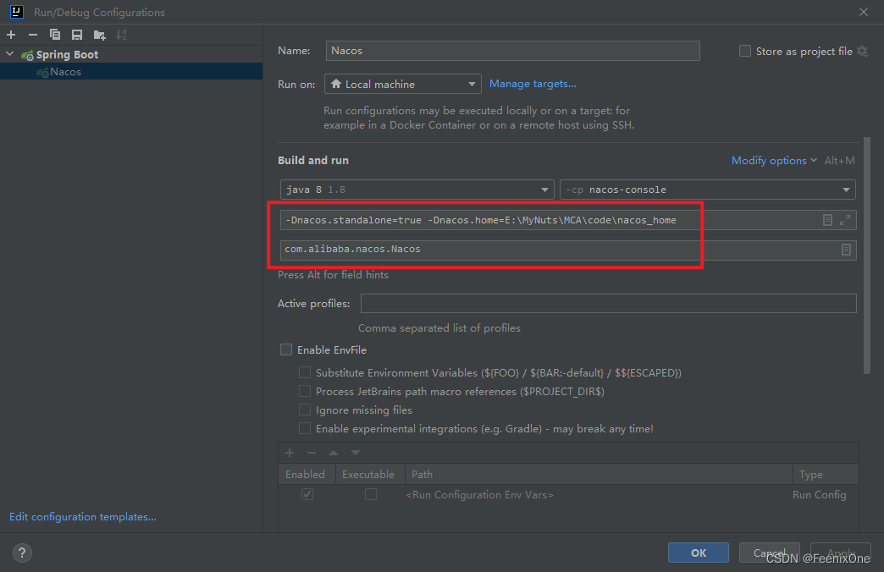Open settings gear beside Store as project file
Viewport: 884px width, 572px height.
pos(862,52)
